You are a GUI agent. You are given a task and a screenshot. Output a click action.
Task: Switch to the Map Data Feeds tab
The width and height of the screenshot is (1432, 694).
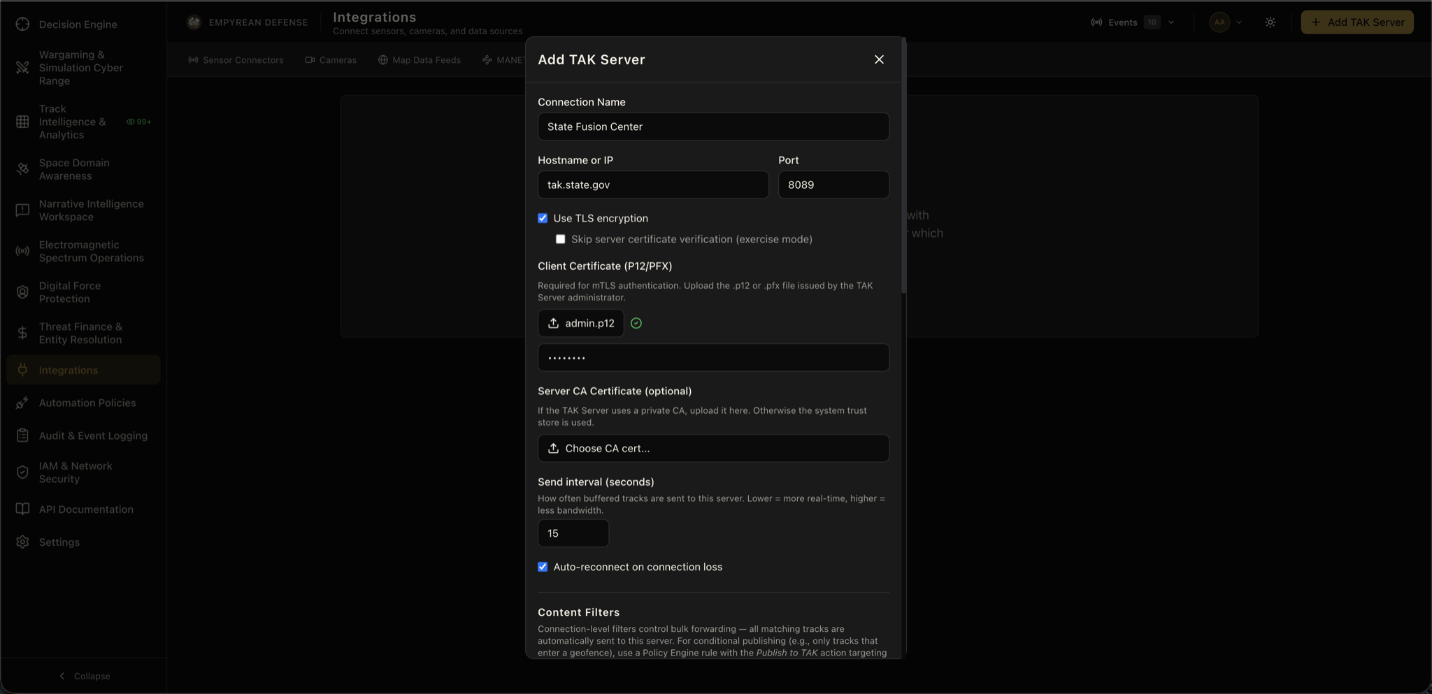420,60
